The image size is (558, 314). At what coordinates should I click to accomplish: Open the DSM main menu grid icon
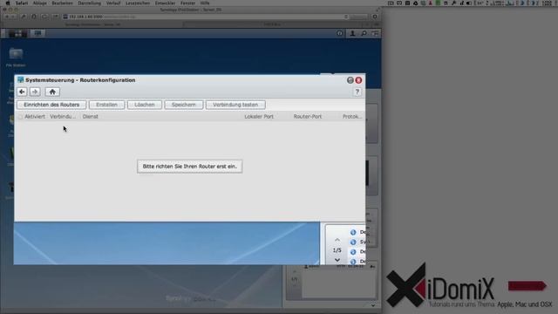tap(17, 33)
